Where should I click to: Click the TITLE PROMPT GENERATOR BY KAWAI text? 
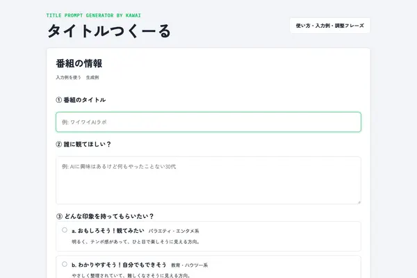[94, 15]
